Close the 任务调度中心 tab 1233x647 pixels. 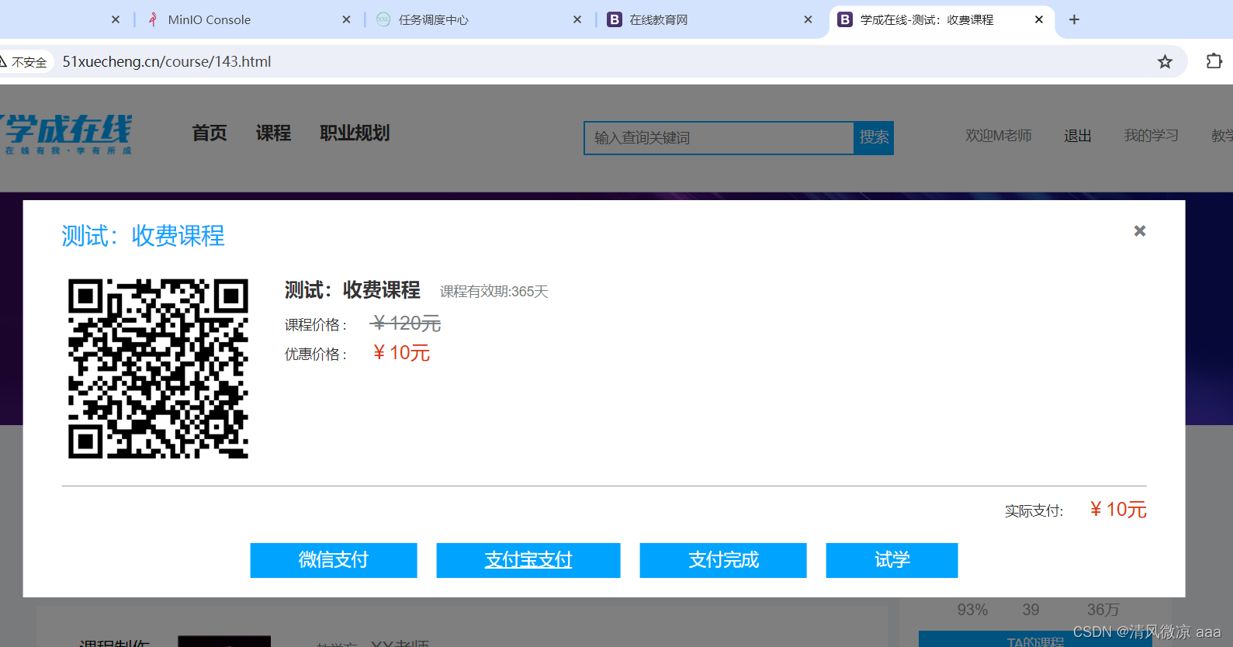[577, 19]
